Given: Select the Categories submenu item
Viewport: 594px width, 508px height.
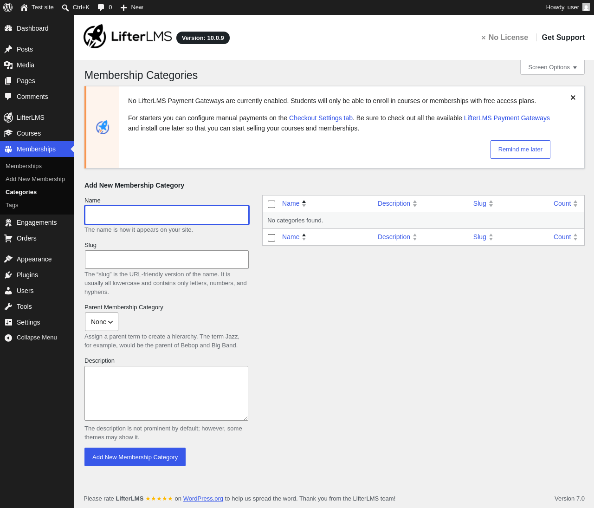Looking at the screenshot, I should tap(21, 192).
